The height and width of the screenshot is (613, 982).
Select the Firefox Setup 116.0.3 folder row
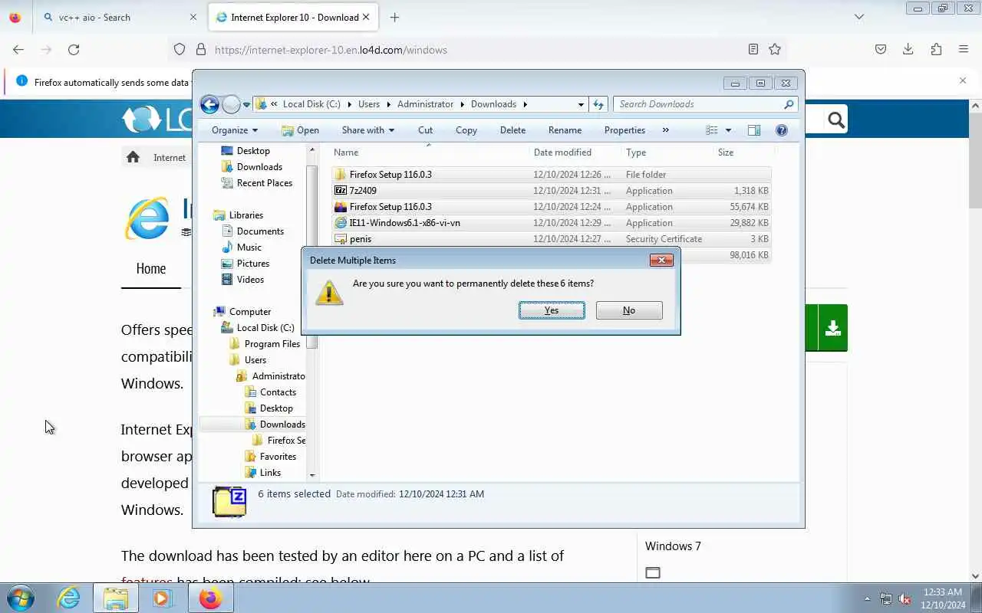[551, 175]
